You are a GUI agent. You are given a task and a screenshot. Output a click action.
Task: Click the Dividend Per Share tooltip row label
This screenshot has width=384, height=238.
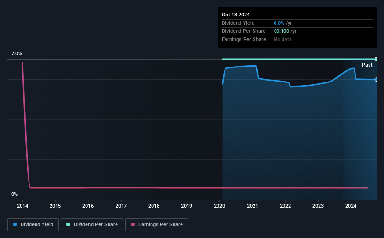point(244,31)
